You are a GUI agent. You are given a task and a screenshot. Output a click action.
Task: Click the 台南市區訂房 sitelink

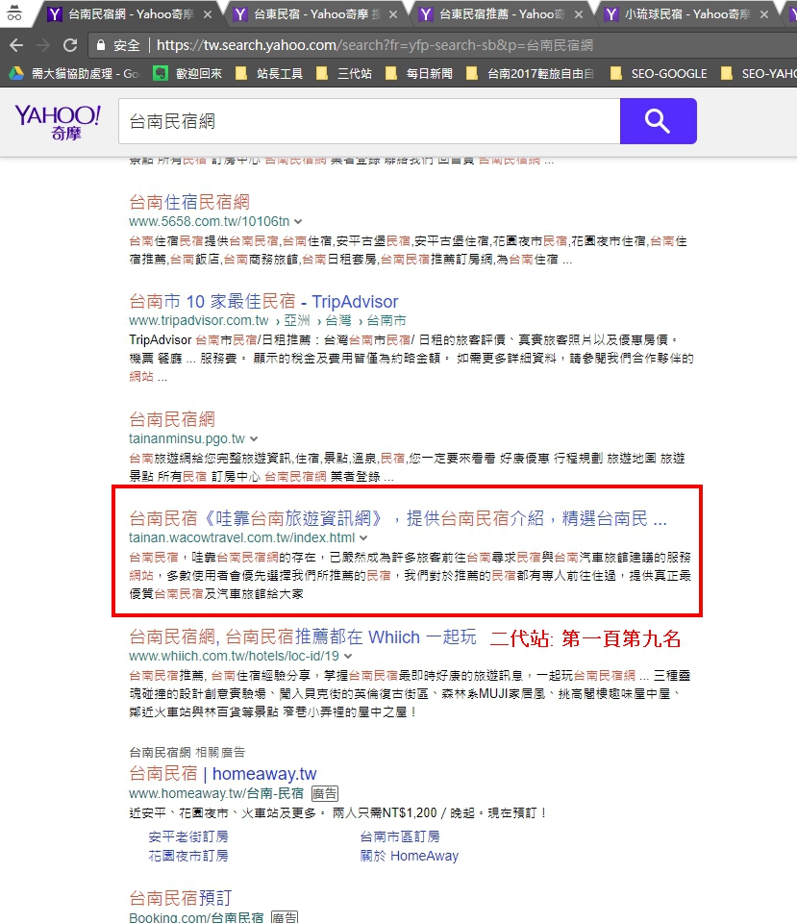(400, 836)
